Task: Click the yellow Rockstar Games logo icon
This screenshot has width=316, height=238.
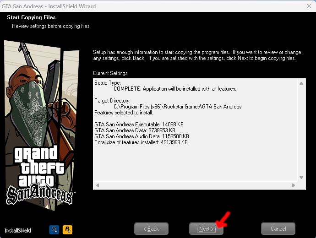Action: click(x=67, y=230)
